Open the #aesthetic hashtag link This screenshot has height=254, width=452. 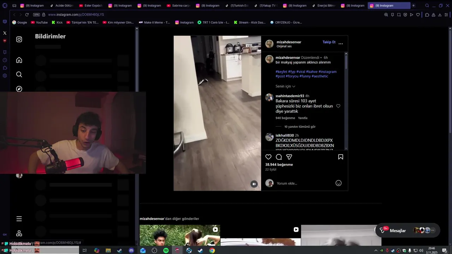tap(320, 76)
